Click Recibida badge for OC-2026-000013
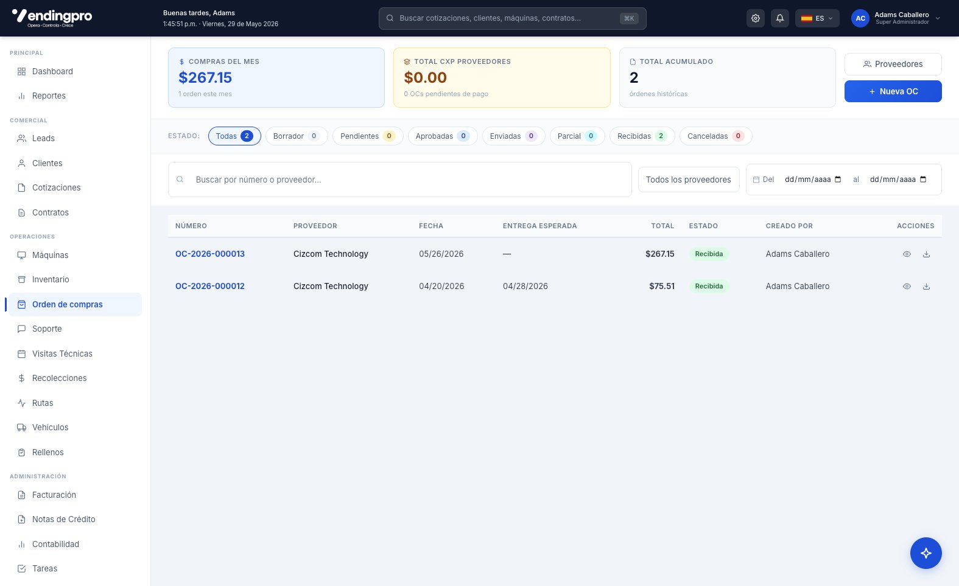This screenshot has width=959, height=586. point(709,254)
